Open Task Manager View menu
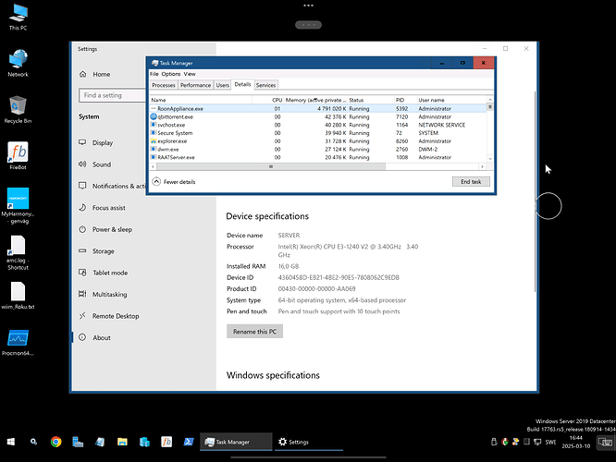The width and height of the screenshot is (616, 462). (190, 74)
